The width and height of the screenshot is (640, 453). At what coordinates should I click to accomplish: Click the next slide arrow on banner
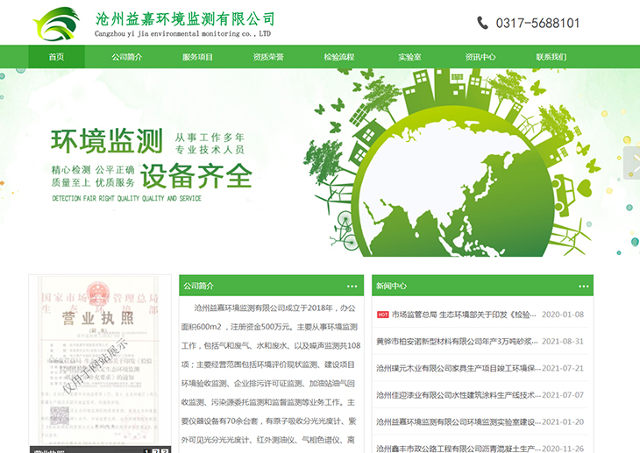[631, 163]
